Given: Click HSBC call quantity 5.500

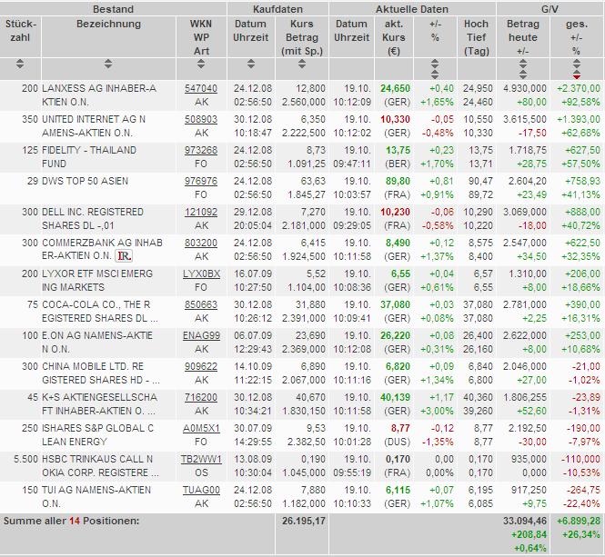Looking at the screenshot, I should [25, 459].
